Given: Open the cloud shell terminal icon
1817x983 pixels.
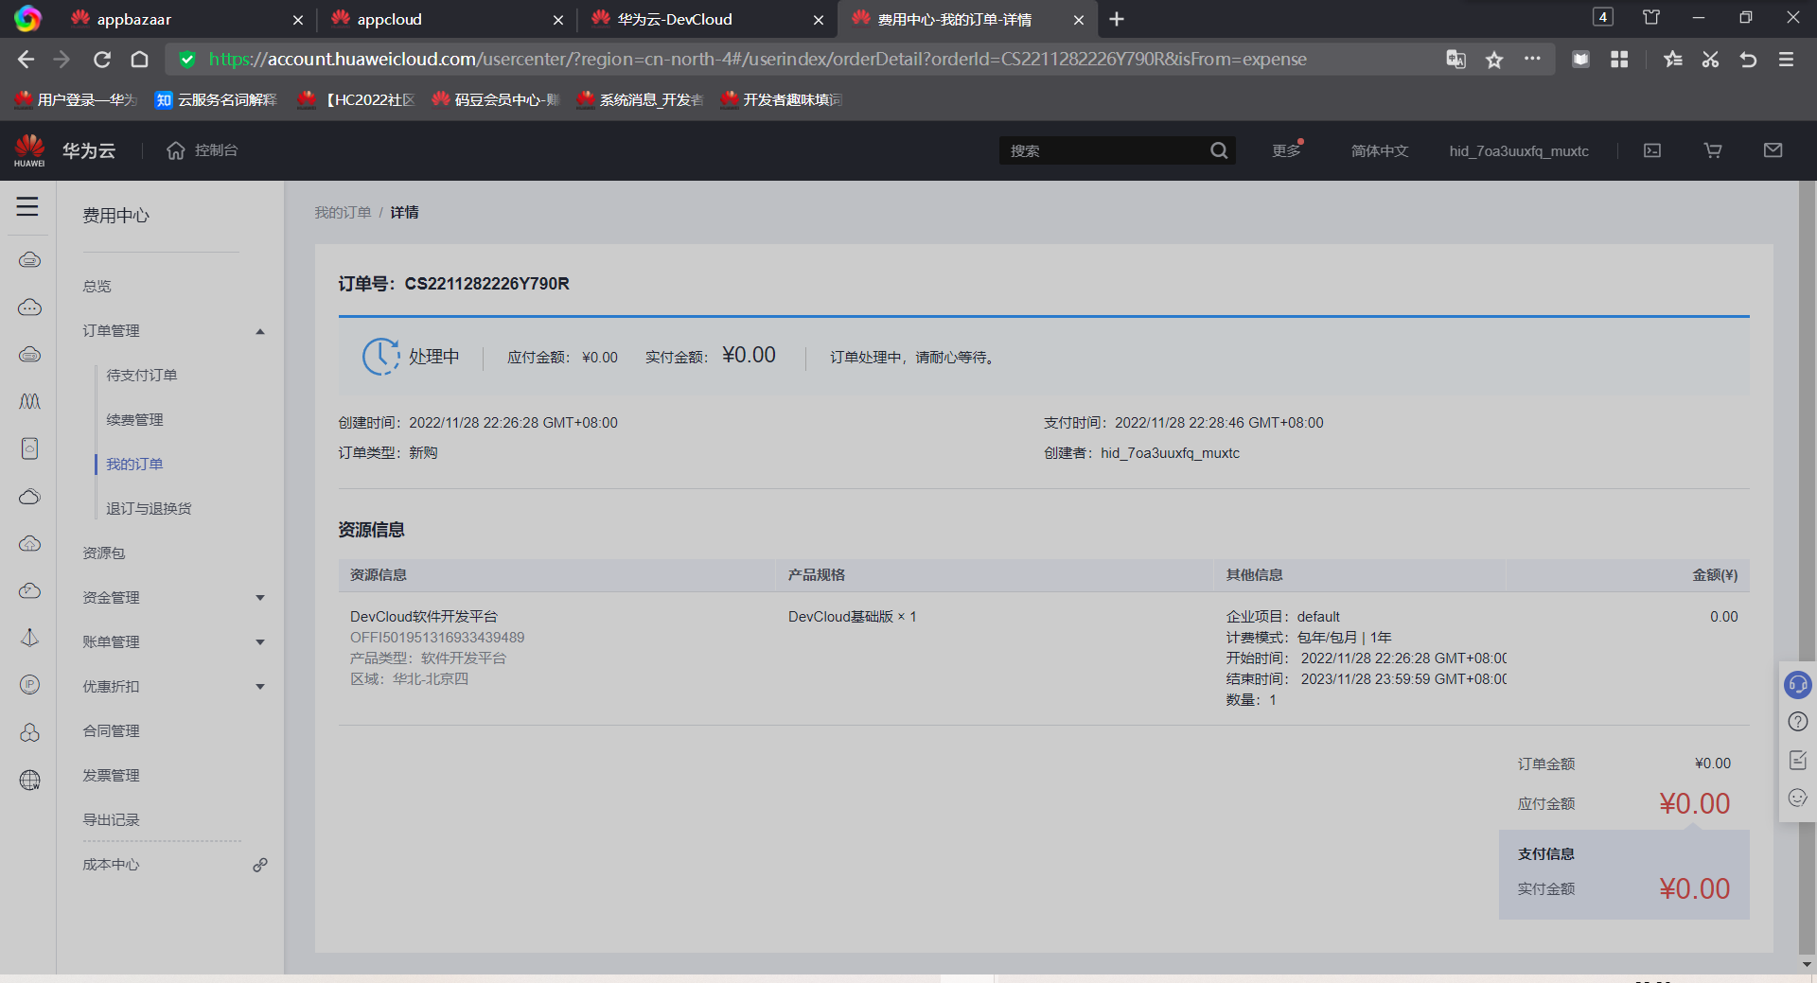Looking at the screenshot, I should [x=1652, y=150].
